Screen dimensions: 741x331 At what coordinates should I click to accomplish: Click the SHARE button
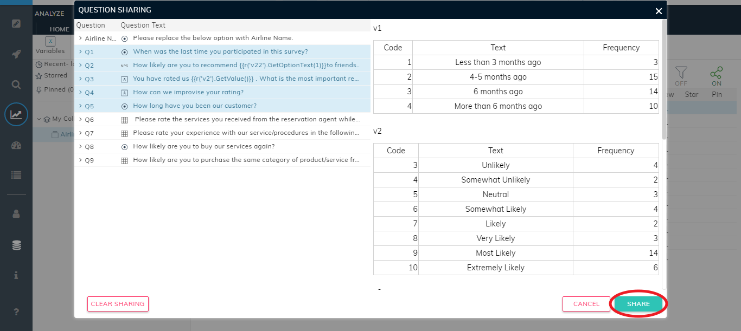638,304
